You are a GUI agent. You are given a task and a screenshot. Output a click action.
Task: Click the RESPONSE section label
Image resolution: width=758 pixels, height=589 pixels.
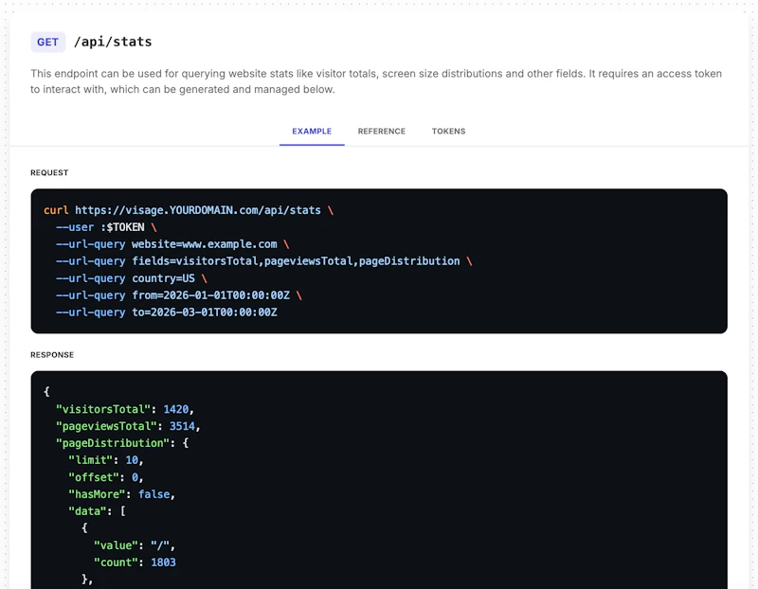52,355
